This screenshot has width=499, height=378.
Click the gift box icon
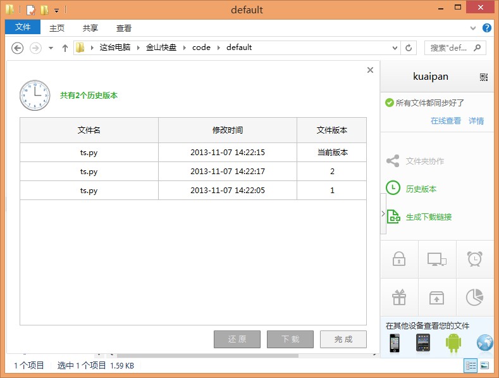399,297
